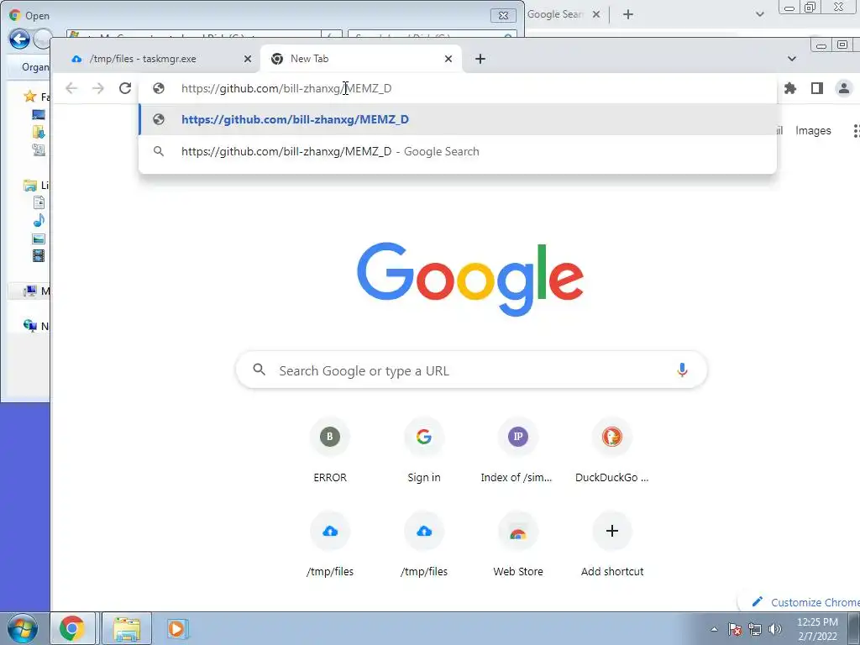Viewport: 860px width, 645px height.
Task: Go back using the back arrow
Action: coord(71,88)
